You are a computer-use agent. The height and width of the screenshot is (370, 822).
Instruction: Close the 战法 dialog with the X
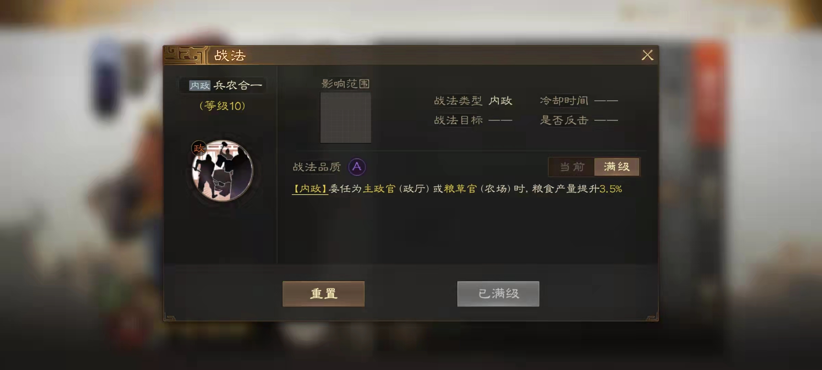click(647, 55)
